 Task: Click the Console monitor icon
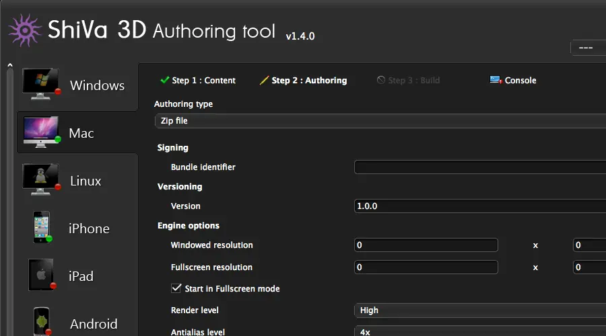496,80
